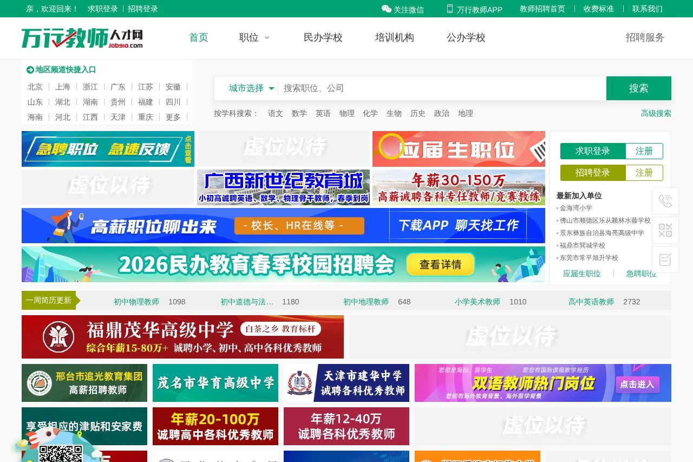
Task: Click 求职登录 in the top bar
Action: tap(103, 9)
